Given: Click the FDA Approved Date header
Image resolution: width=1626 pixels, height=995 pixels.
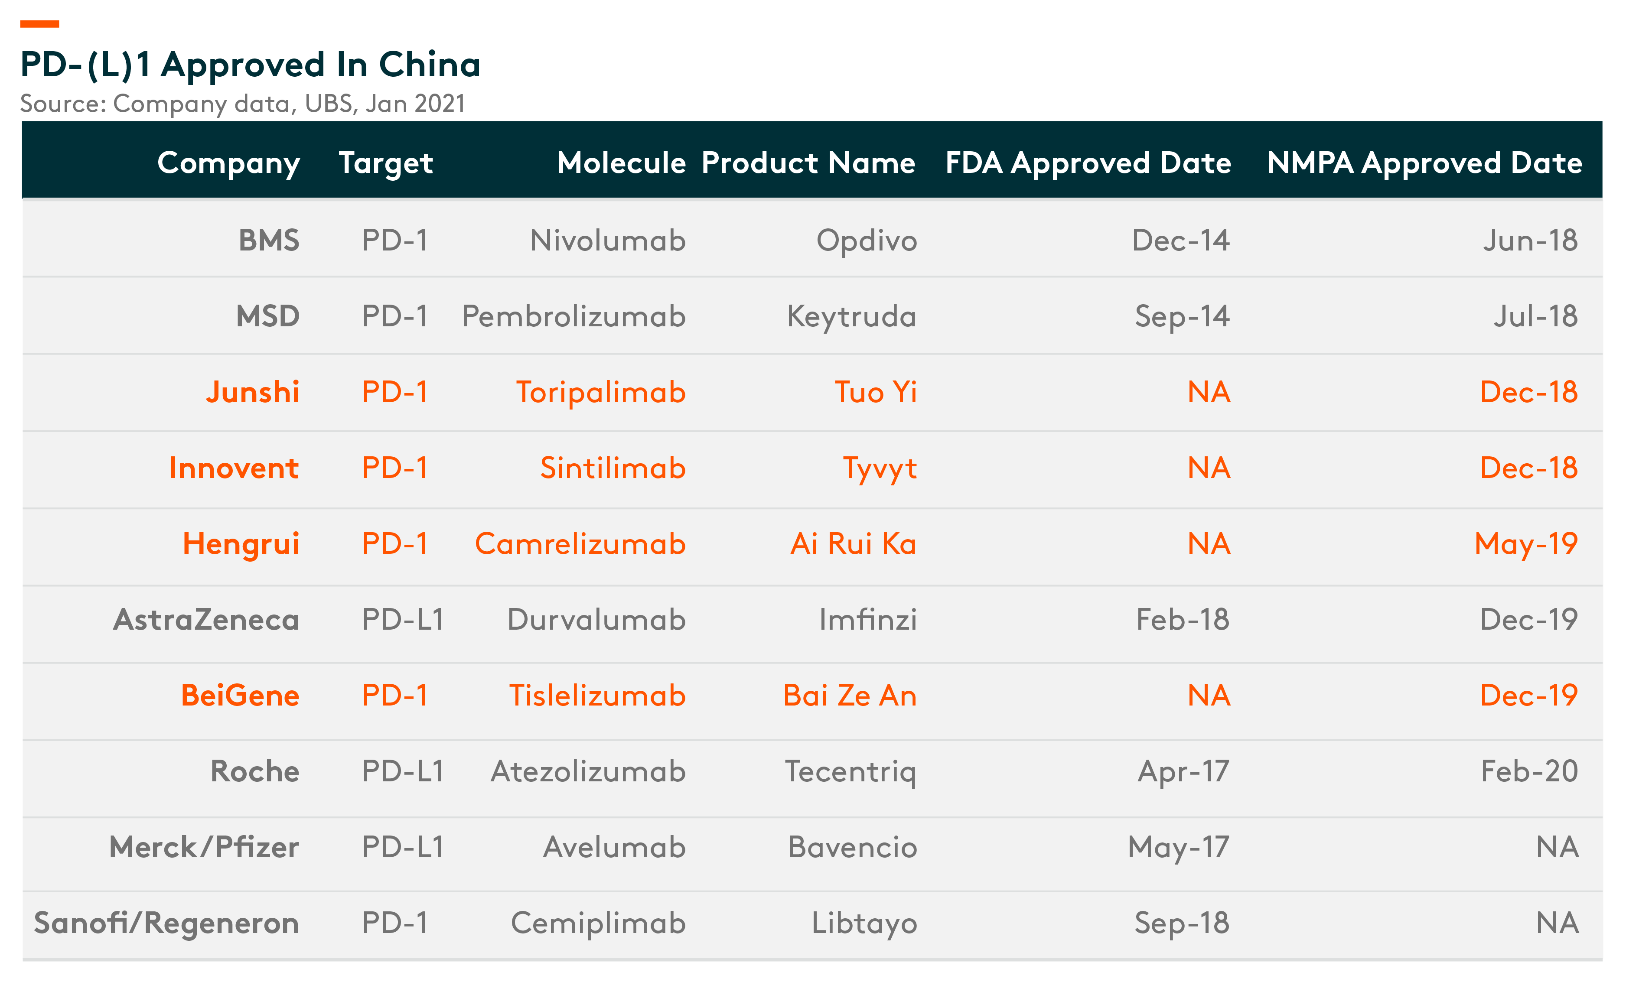Looking at the screenshot, I should [x=1088, y=163].
